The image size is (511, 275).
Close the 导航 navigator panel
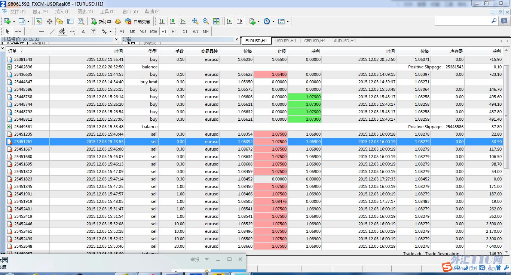(237, 39)
